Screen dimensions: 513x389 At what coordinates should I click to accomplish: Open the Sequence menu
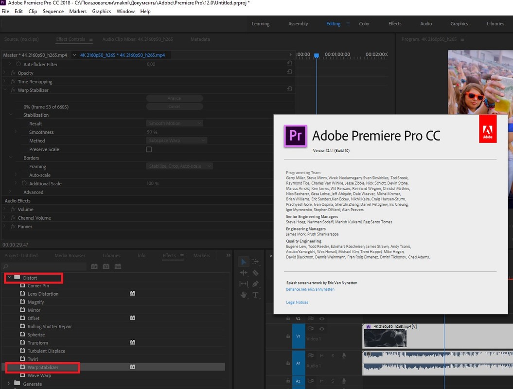tap(53, 12)
